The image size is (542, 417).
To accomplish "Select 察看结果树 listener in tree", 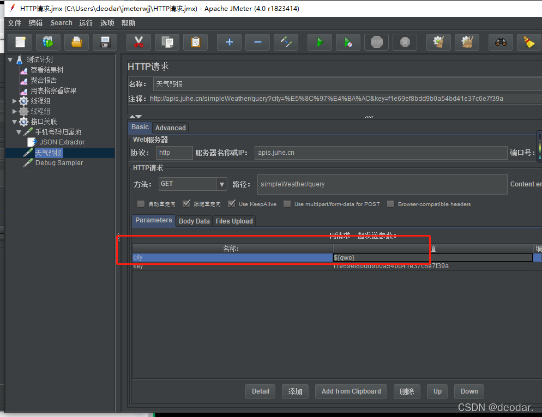I will pos(47,70).
